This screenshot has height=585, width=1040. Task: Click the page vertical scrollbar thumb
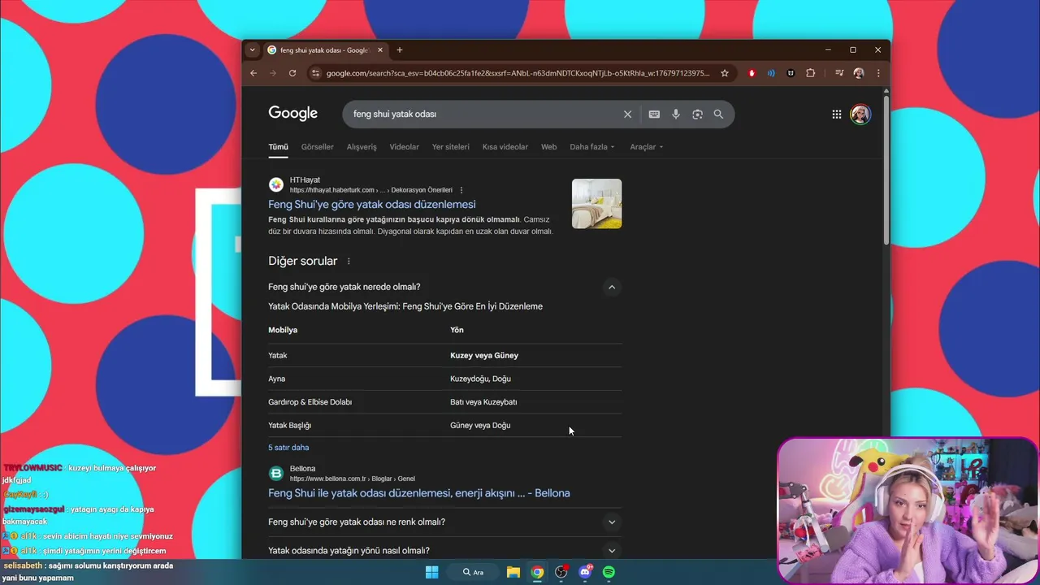(886, 171)
